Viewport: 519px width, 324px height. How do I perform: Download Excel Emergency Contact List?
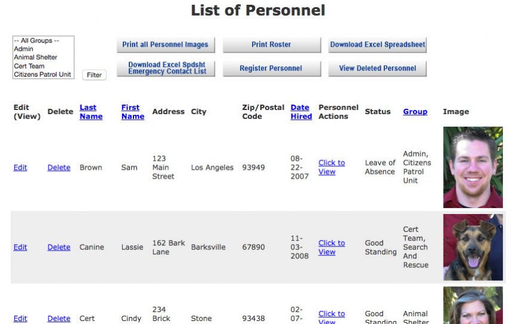click(x=167, y=68)
